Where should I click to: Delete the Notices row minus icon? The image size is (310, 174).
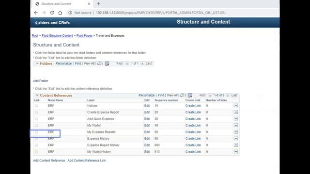(x=236, y=105)
